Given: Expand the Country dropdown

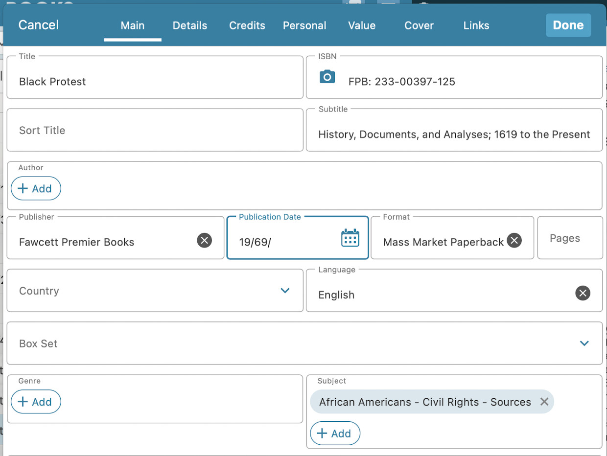Looking at the screenshot, I should [x=285, y=291].
